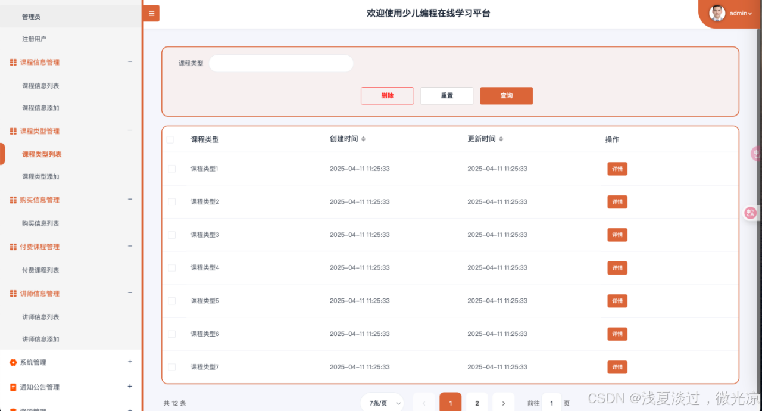Collapse the sidebar using the hamburger icon

[151, 13]
